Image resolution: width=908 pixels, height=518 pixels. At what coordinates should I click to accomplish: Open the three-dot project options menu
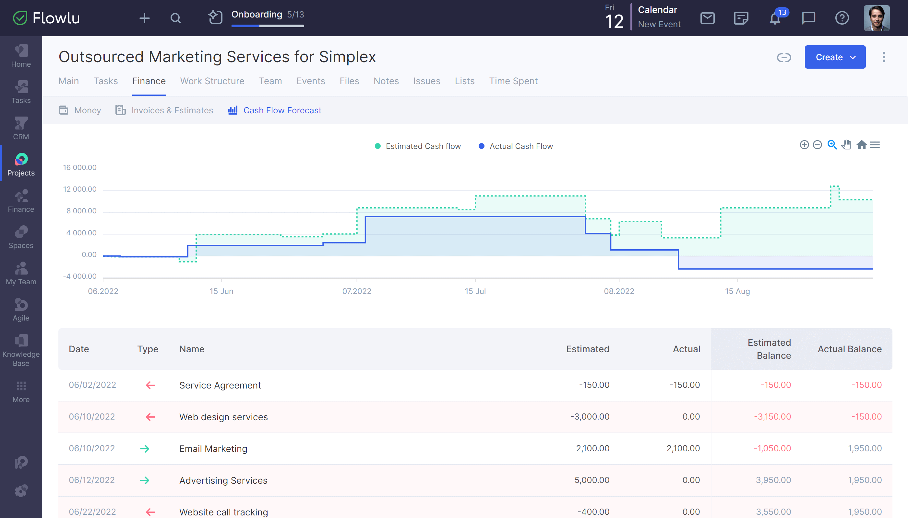coord(884,57)
